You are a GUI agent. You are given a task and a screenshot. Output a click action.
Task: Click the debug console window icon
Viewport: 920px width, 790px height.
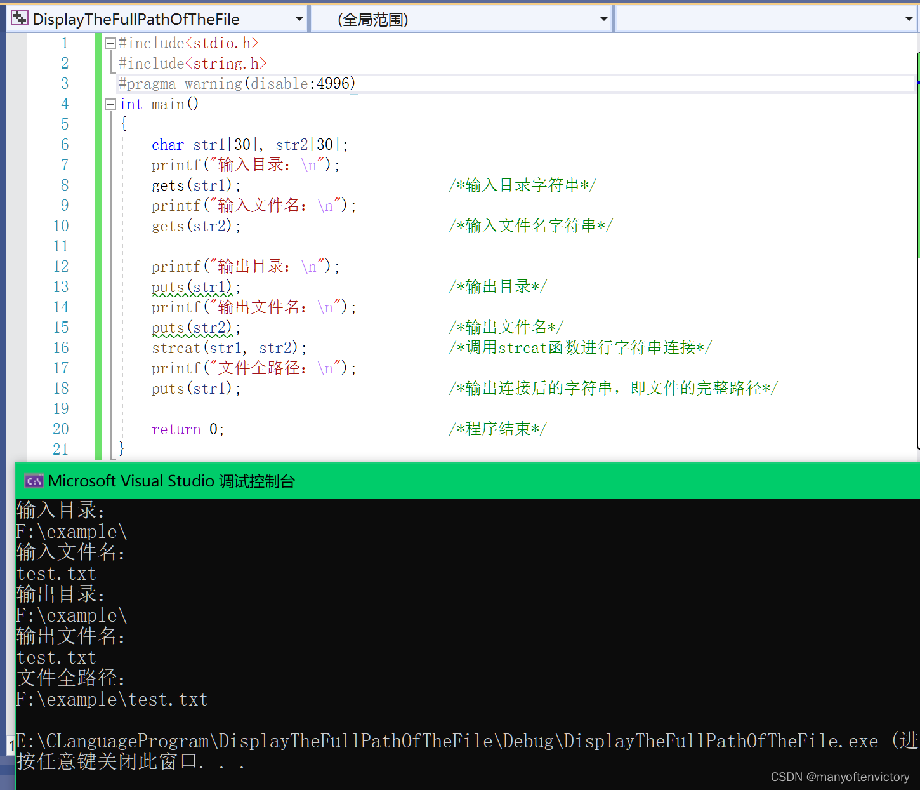34,481
